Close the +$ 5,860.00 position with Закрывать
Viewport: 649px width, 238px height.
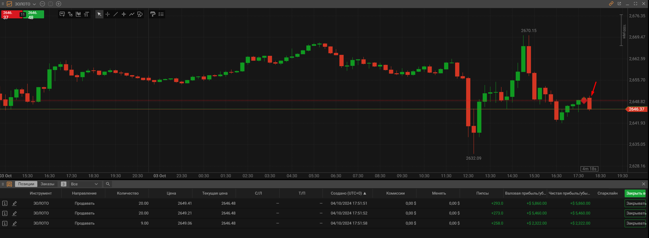636,203
